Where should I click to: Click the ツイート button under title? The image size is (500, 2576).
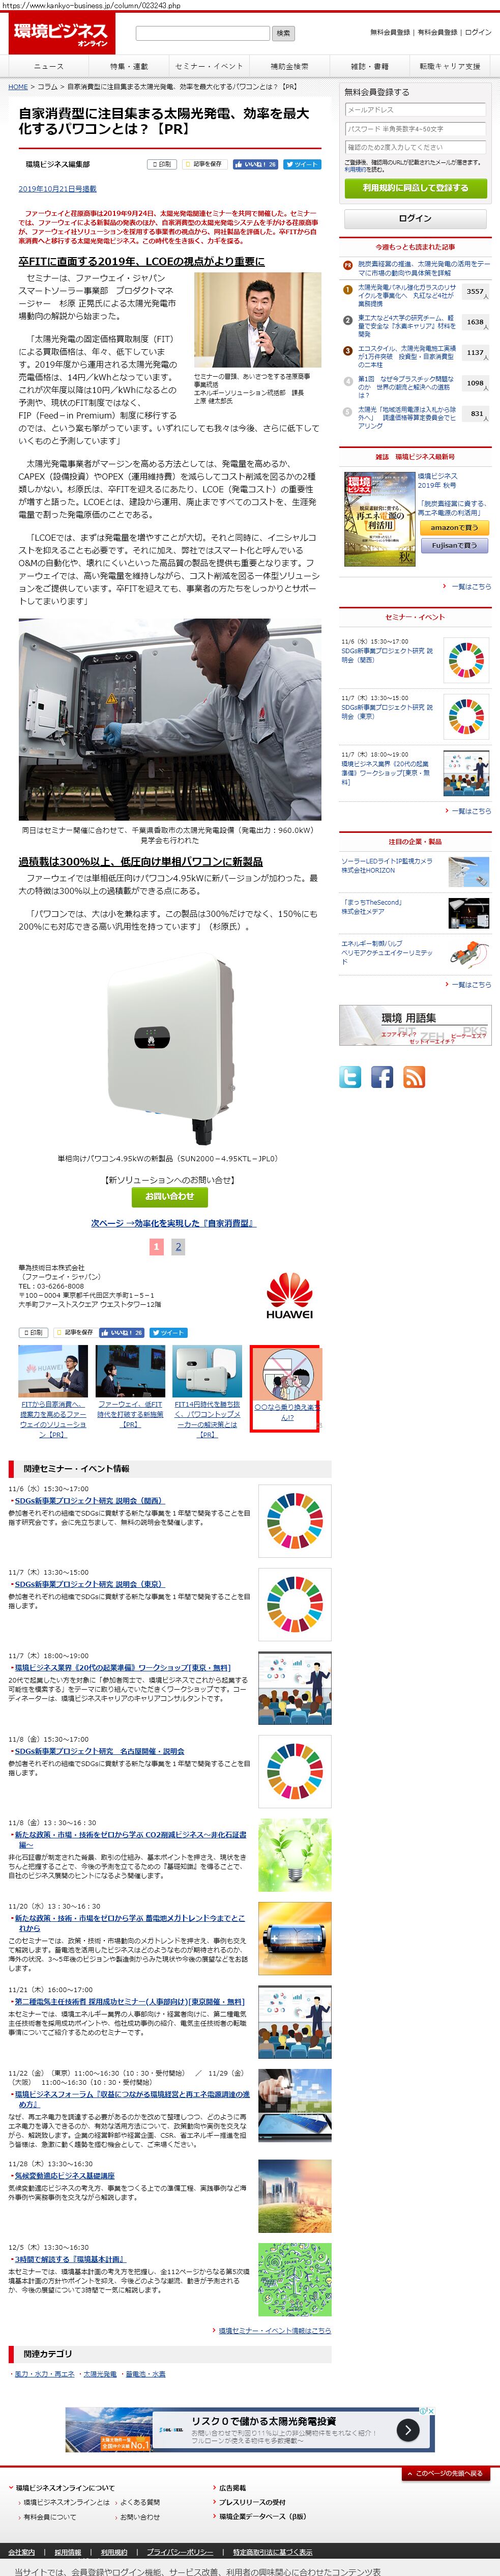point(301,164)
